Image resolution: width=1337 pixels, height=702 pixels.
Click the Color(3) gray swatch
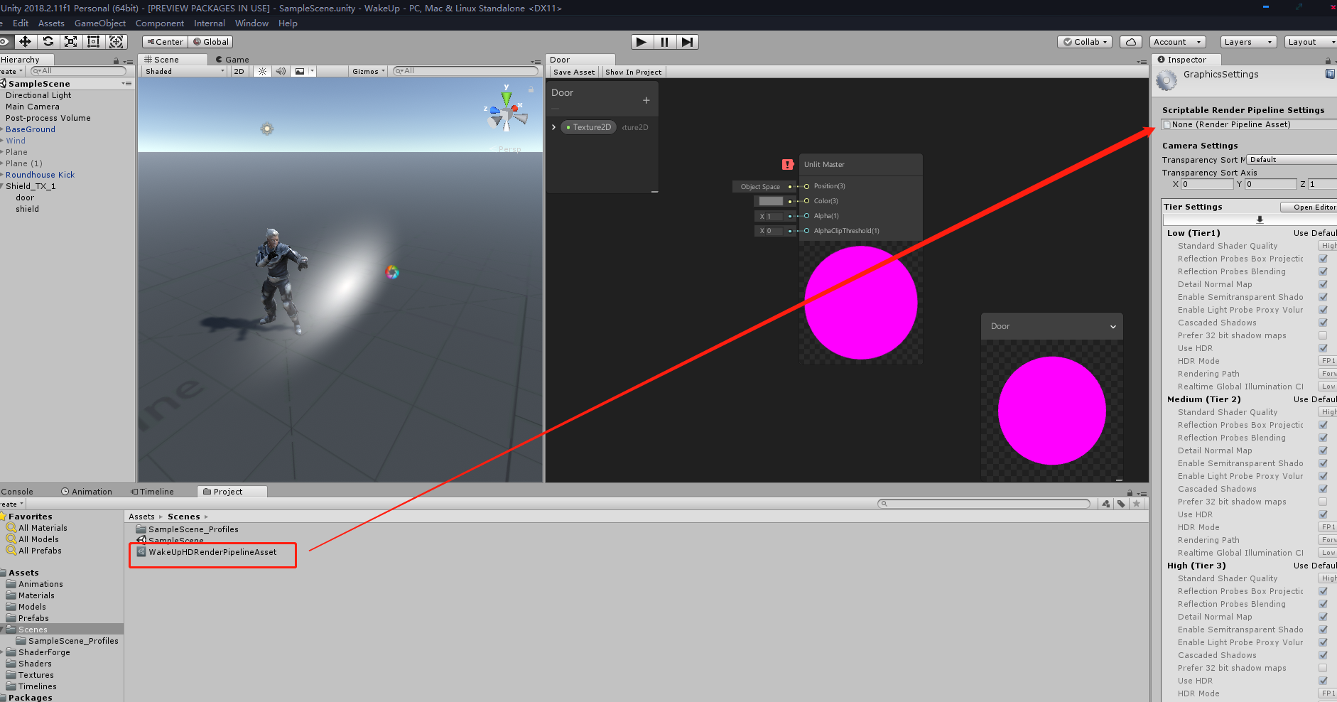771,201
